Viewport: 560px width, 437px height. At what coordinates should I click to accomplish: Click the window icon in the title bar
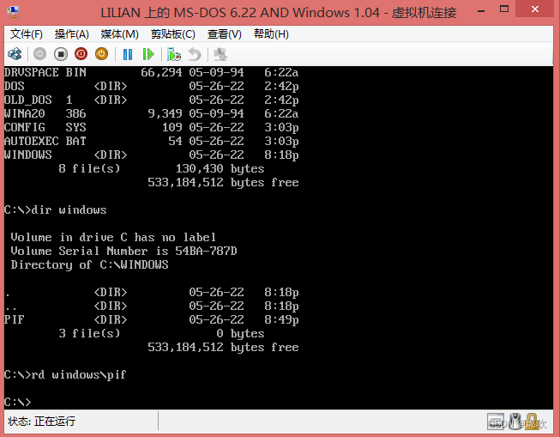point(13,12)
